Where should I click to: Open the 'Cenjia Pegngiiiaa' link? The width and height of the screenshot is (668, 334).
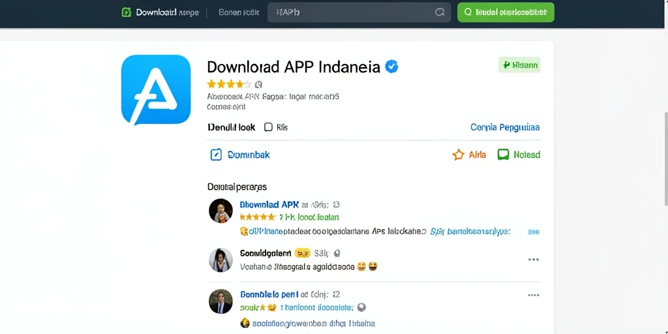[x=505, y=127]
